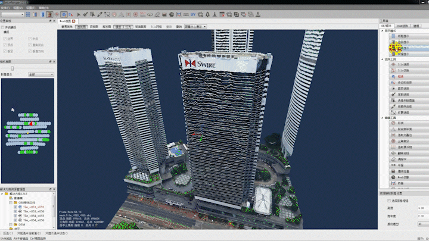Click the expand-selection dashed square toolbar icon
429x241 pixels.
[107, 14]
